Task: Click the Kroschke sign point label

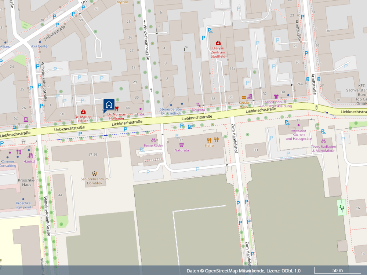Action: coord(23,205)
